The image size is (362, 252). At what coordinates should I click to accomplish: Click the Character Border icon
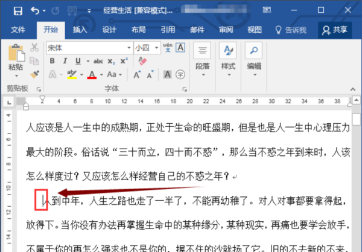click(180, 48)
